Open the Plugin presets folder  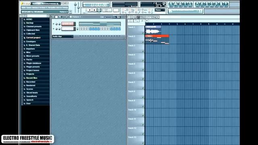pyautogui.click(x=33, y=67)
